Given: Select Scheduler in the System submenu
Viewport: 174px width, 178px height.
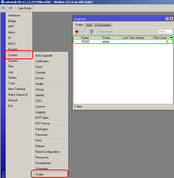Looking at the screenshot, I should point(42,169).
